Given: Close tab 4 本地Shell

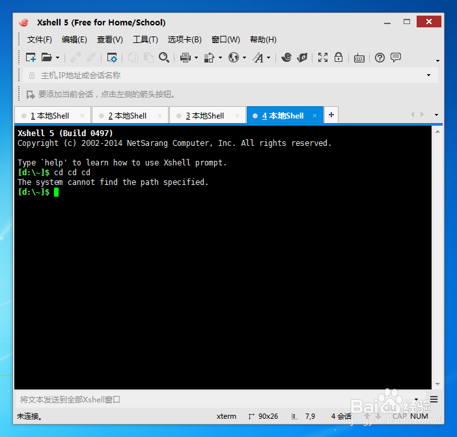Looking at the screenshot, I should (315, 116).
